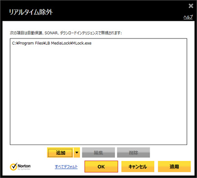Click the 追加 button

(x=60, y=153)
